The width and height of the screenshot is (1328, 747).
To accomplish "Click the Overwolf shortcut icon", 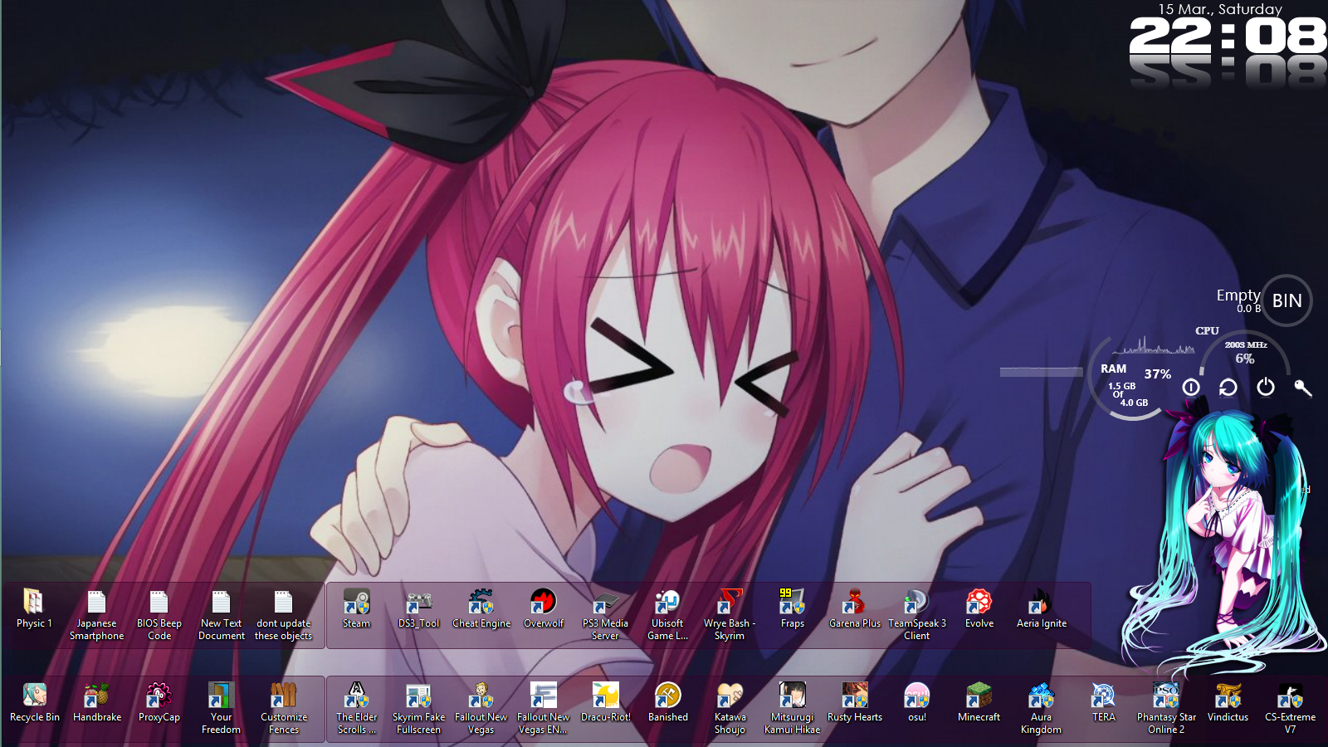I will (x=544, y=608).
